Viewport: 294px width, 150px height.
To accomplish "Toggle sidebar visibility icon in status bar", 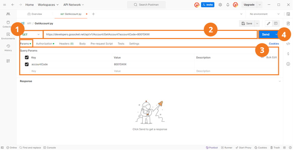I will tap(2, 148).
